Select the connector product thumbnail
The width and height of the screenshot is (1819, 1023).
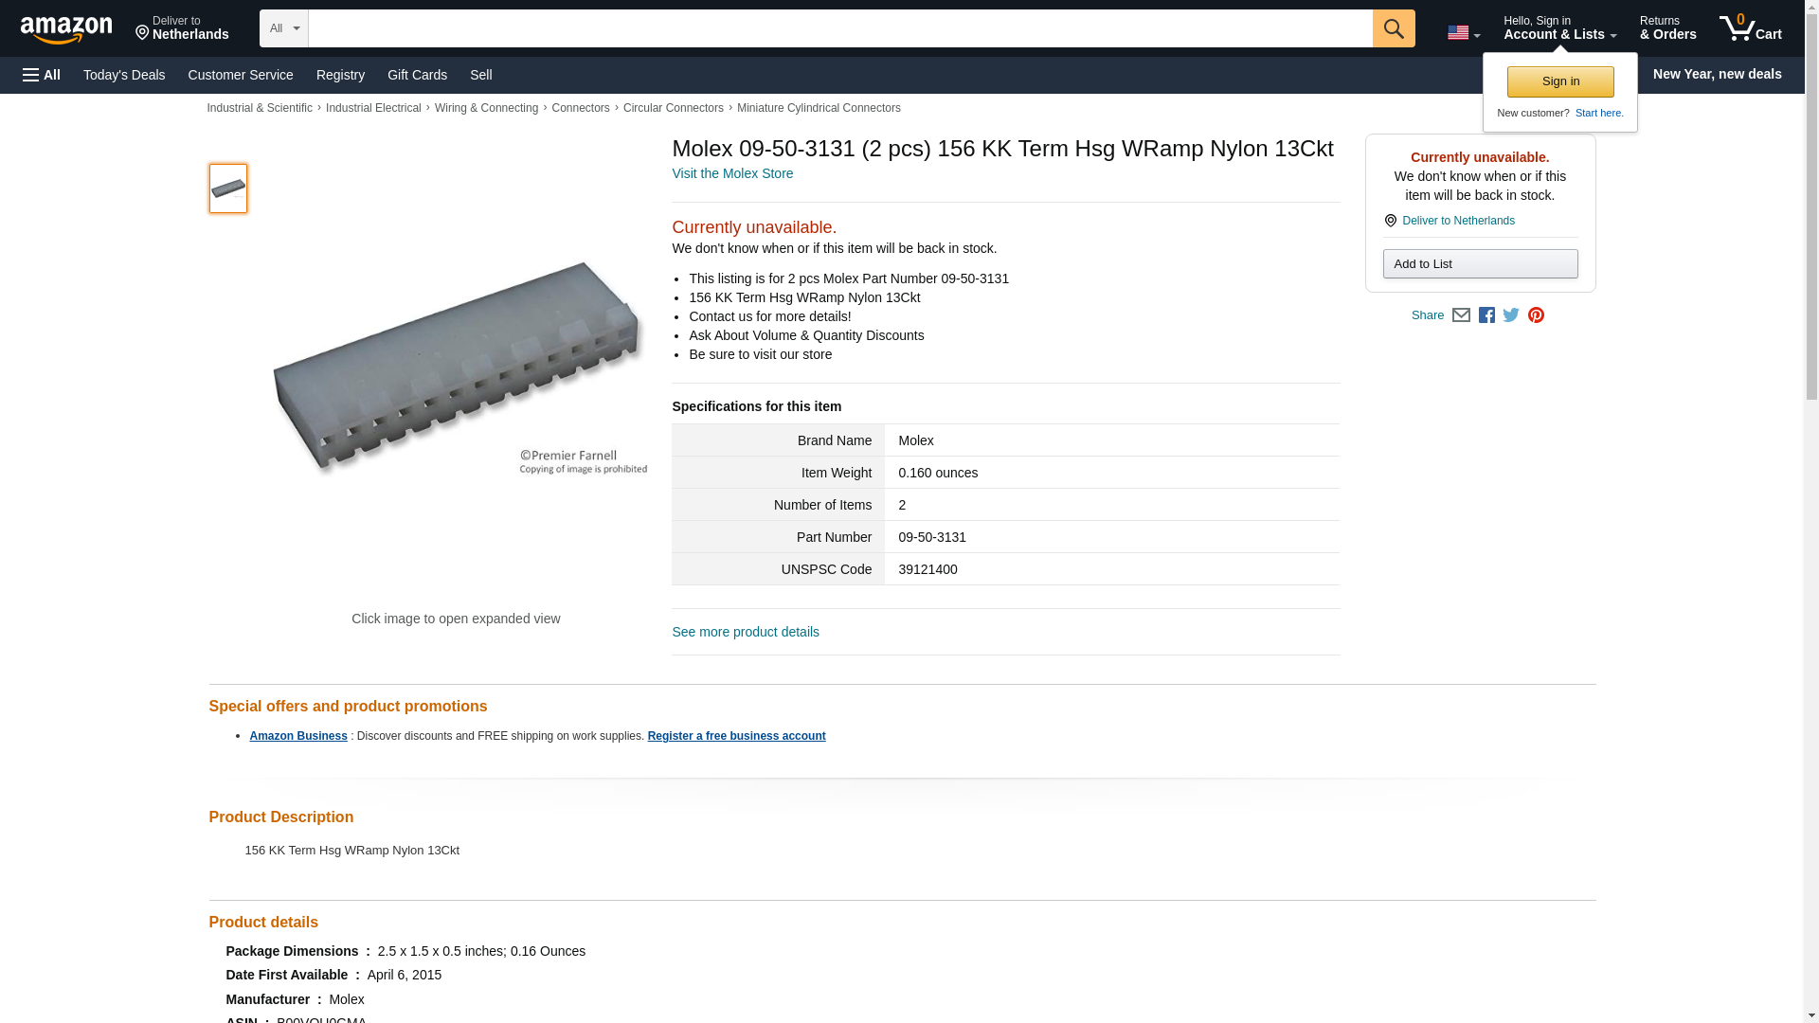[x=228, y=188]
